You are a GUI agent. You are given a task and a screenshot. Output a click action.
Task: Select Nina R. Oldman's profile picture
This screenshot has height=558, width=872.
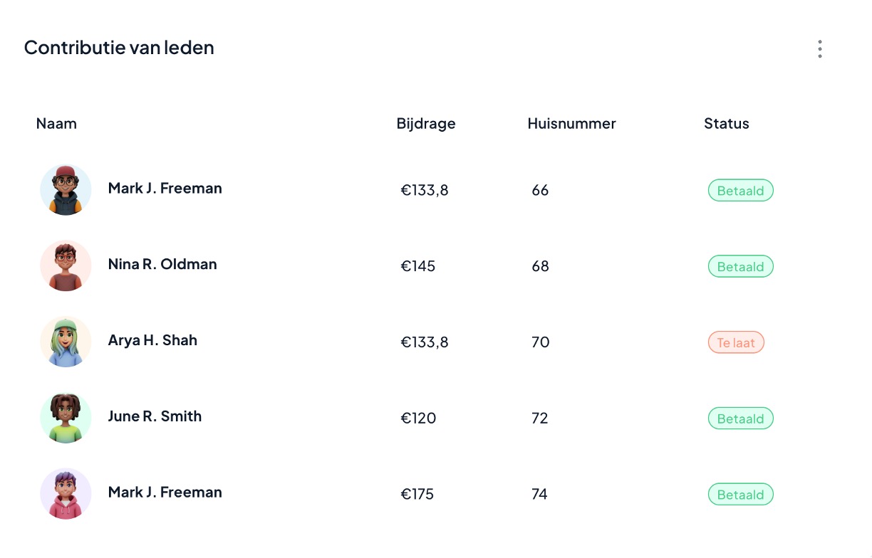[66, 265]
